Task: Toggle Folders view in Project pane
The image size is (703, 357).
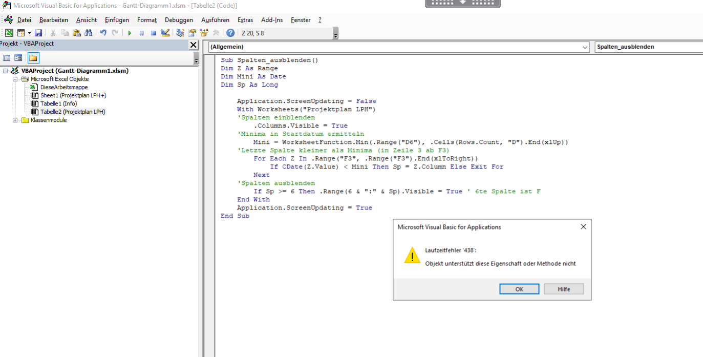Action: click(x=33, y=58)
